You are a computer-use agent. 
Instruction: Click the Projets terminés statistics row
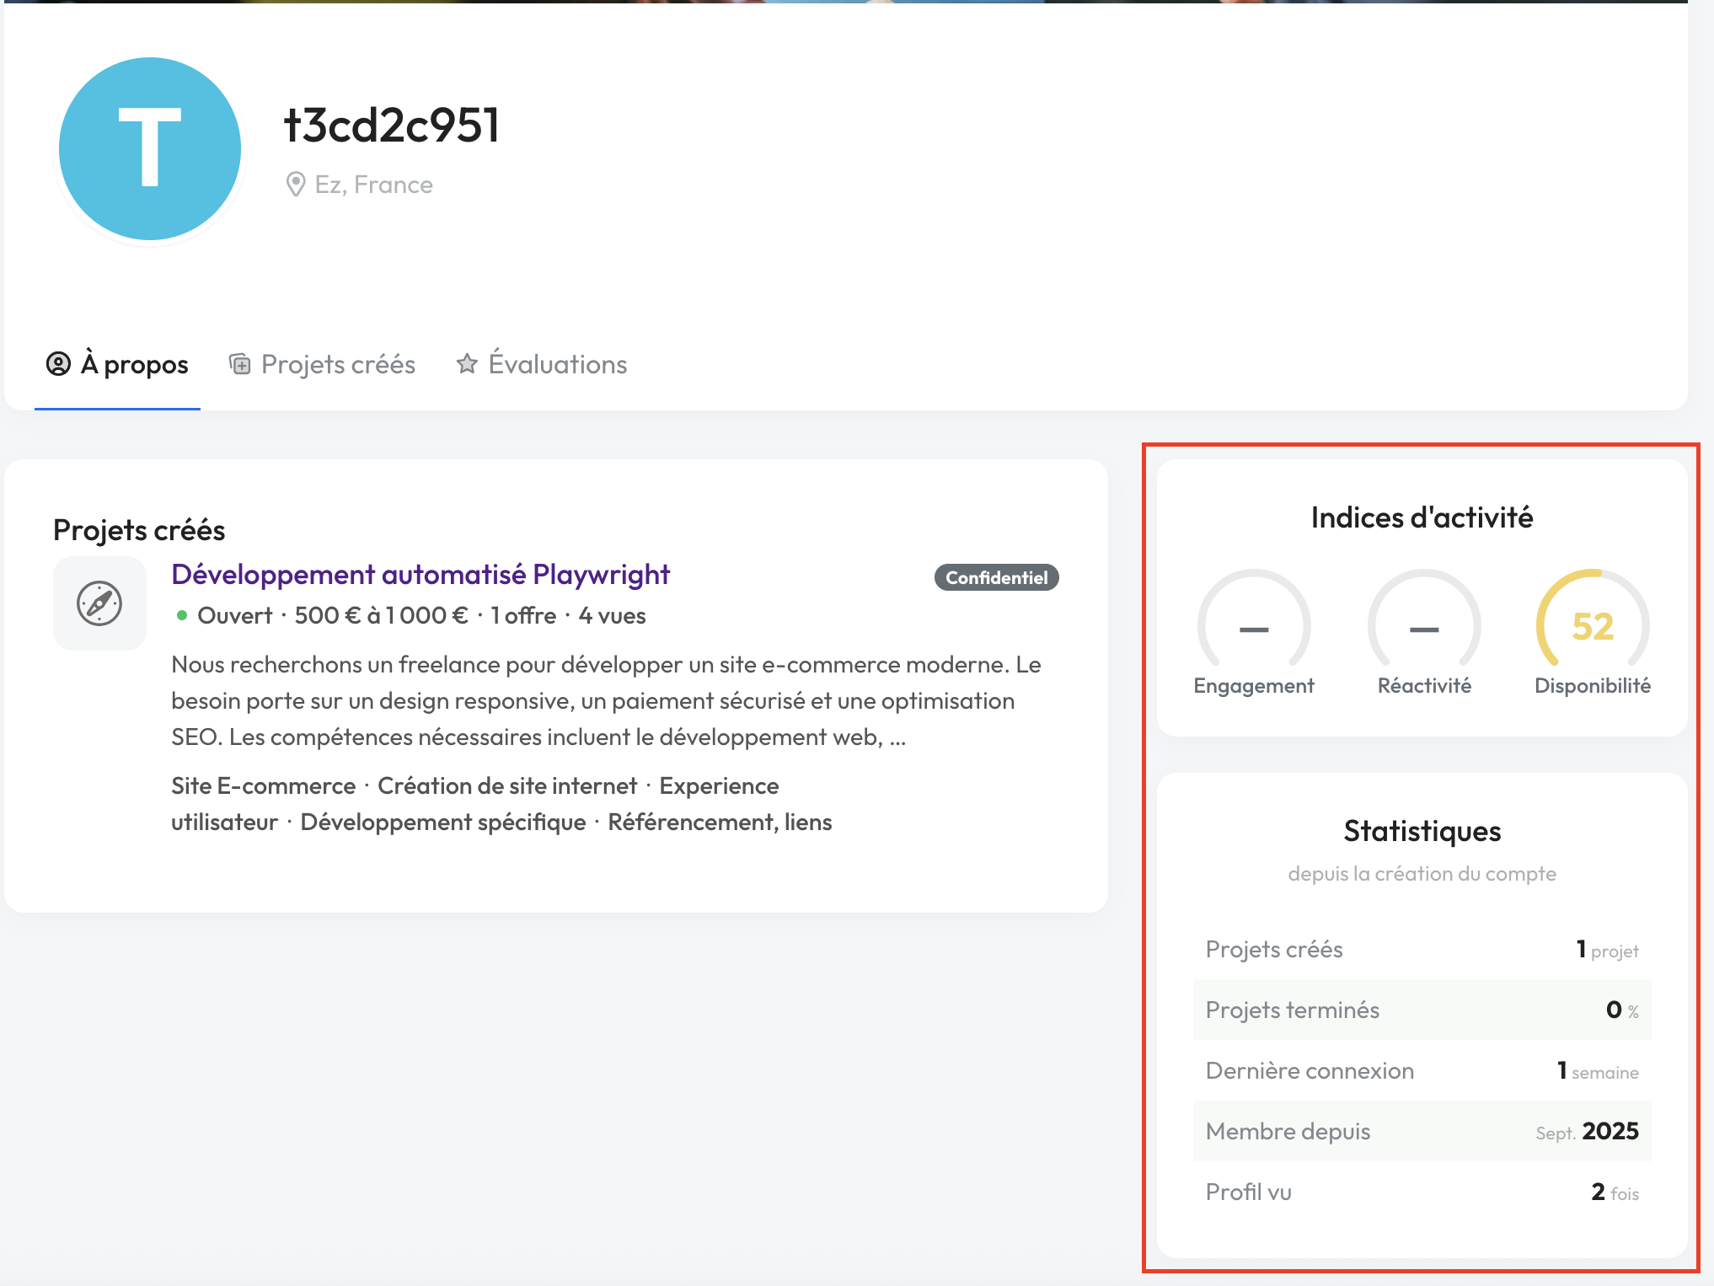click(1422, 1010)
